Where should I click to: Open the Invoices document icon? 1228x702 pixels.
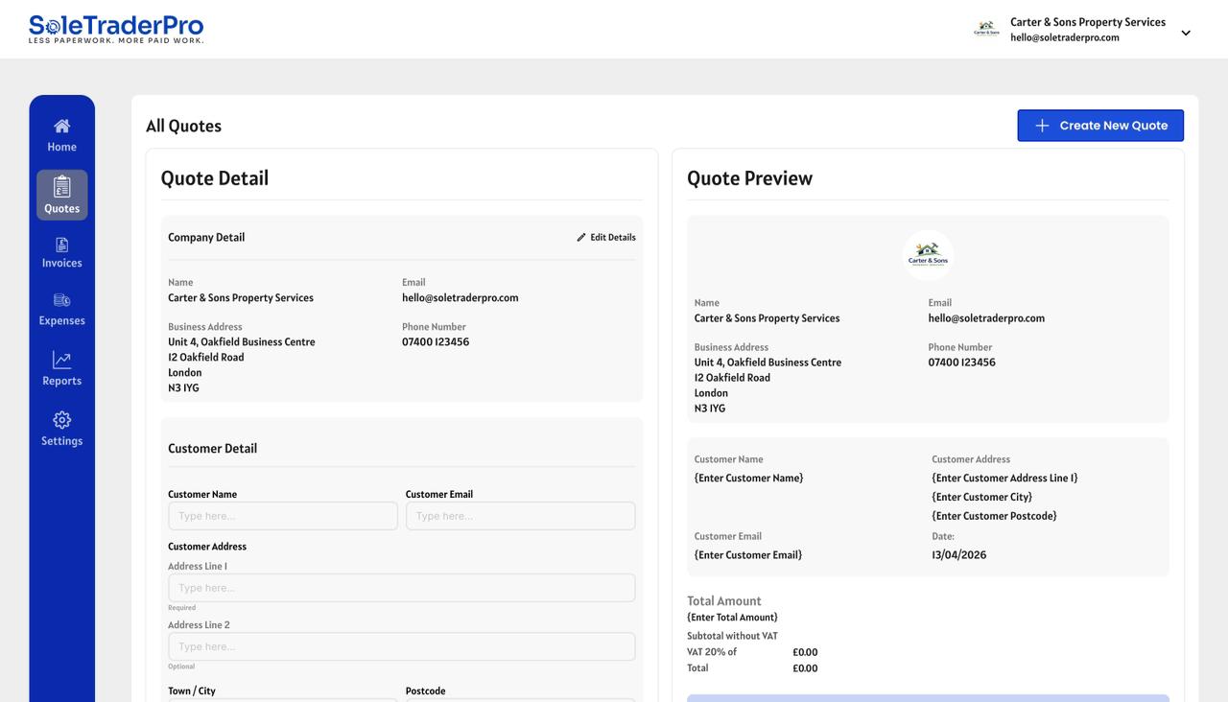click(x=61, y=245)
